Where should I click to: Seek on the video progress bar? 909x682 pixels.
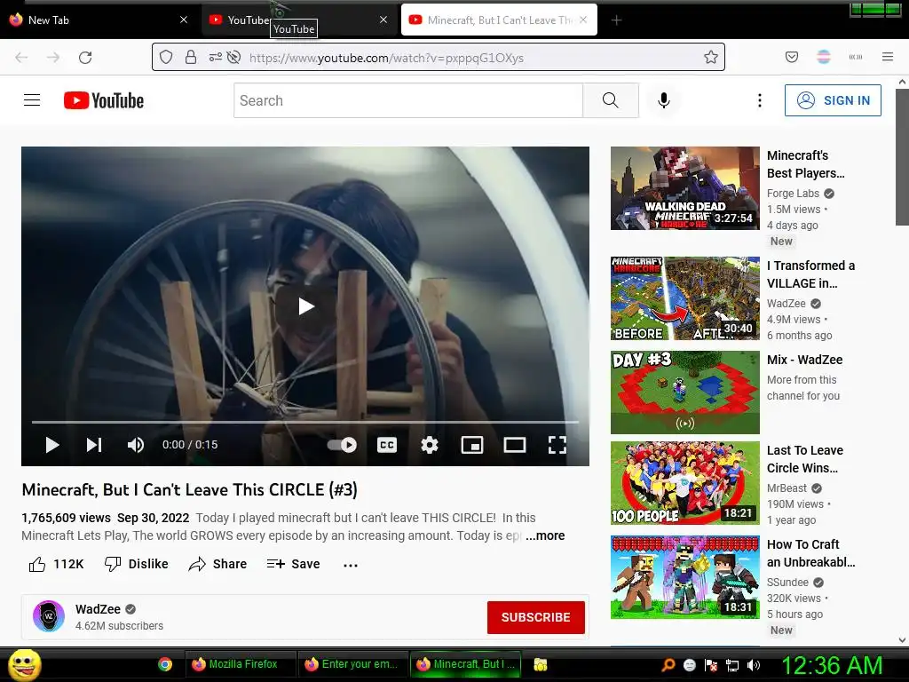click(x=305, y=422)
